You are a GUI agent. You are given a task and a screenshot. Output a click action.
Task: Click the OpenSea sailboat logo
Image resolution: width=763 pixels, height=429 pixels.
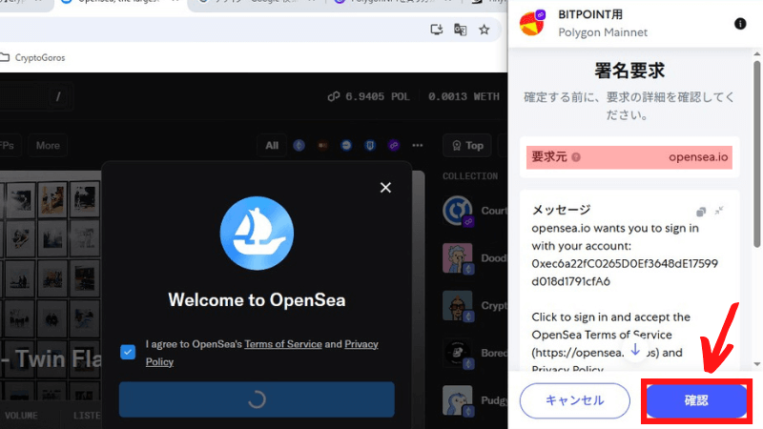(x=257, y=233)
